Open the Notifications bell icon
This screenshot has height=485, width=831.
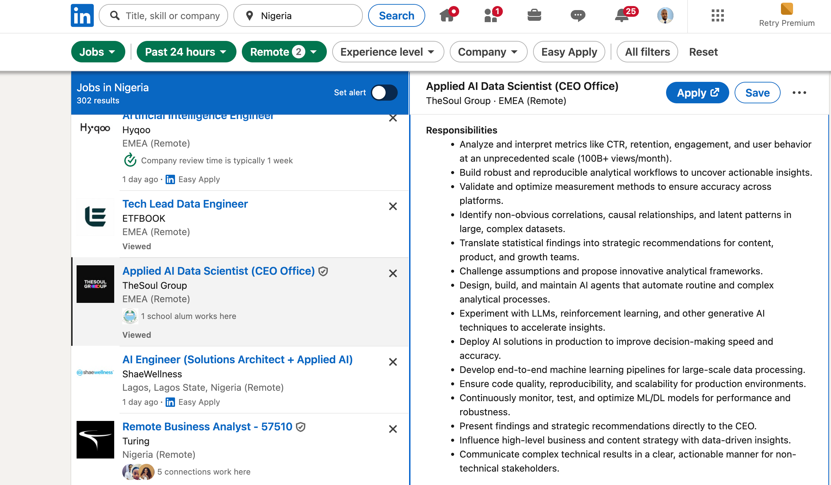tap(622, 15)
